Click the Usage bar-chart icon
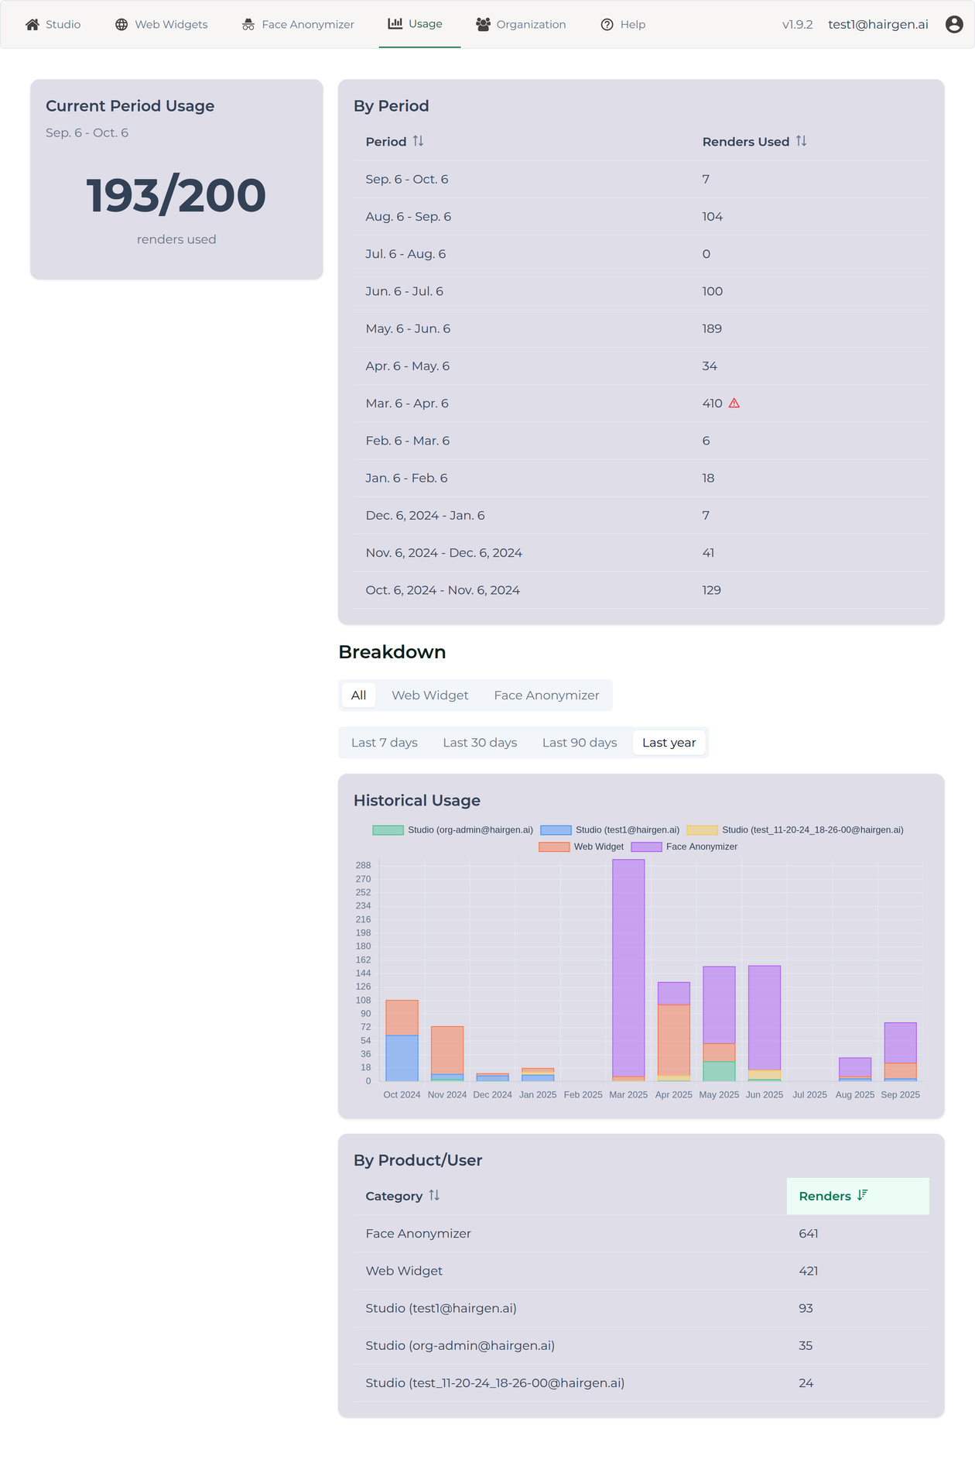975x1463 pixels. click(395, 23)
